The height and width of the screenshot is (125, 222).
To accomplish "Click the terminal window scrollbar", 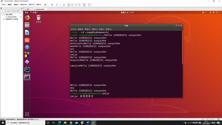I will [x=182, y=47].
